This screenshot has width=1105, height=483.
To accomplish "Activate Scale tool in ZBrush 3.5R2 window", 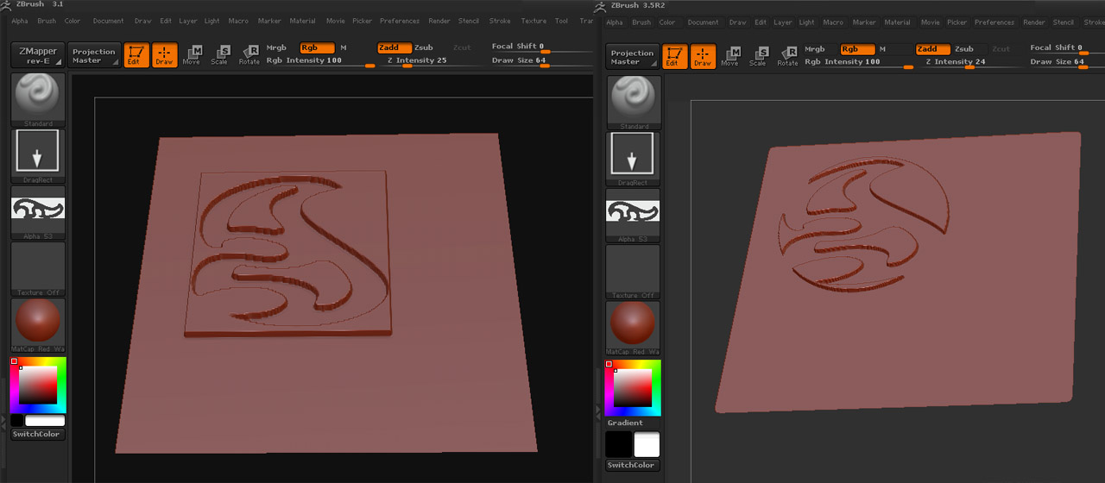I will (758, 57).
